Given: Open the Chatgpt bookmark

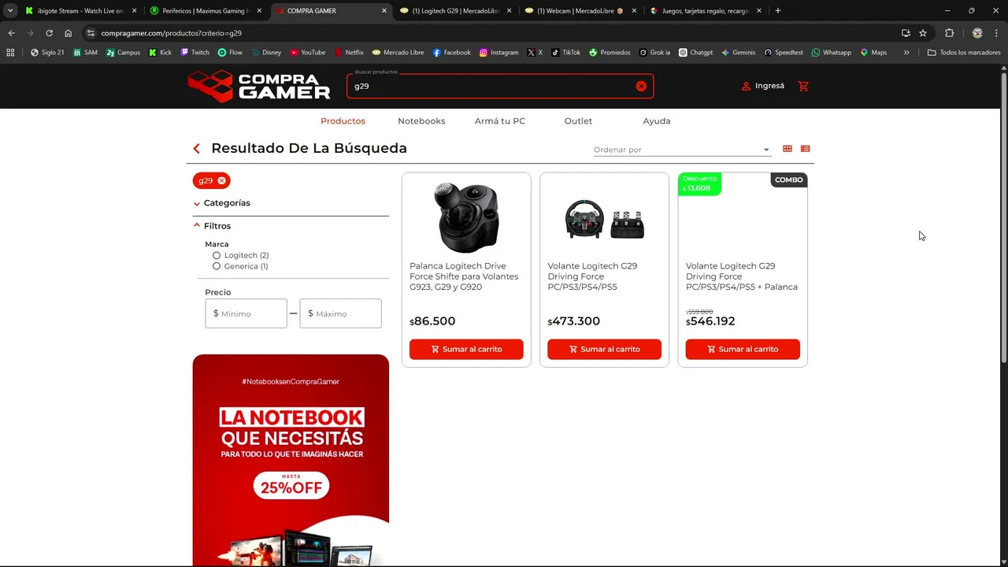Looking at the screenshot, I should (695, 53).
